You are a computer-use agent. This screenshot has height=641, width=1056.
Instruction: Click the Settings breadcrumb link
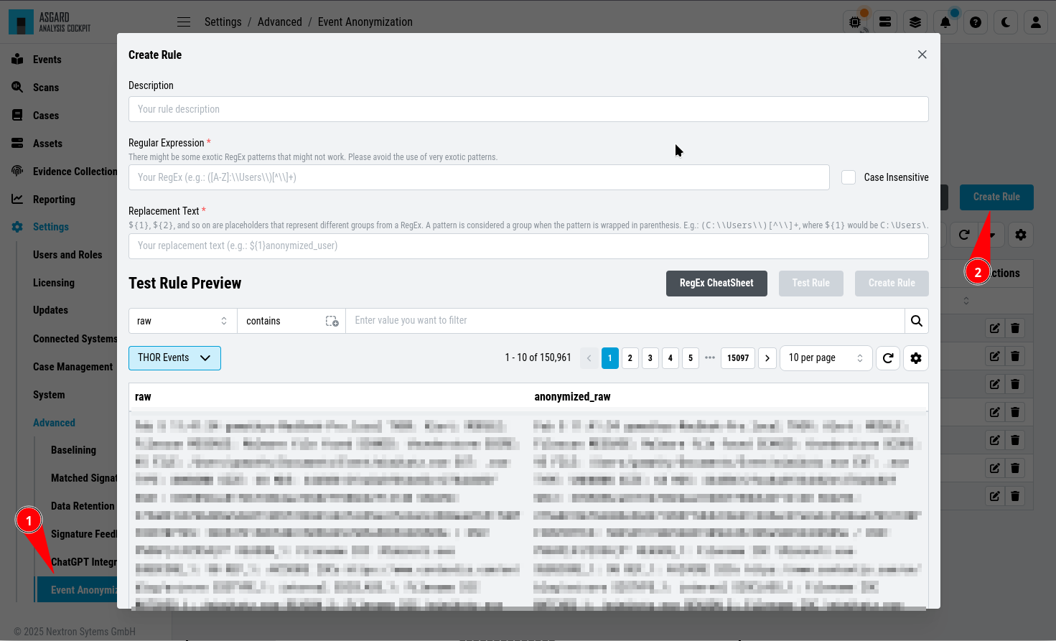[223, 22]
